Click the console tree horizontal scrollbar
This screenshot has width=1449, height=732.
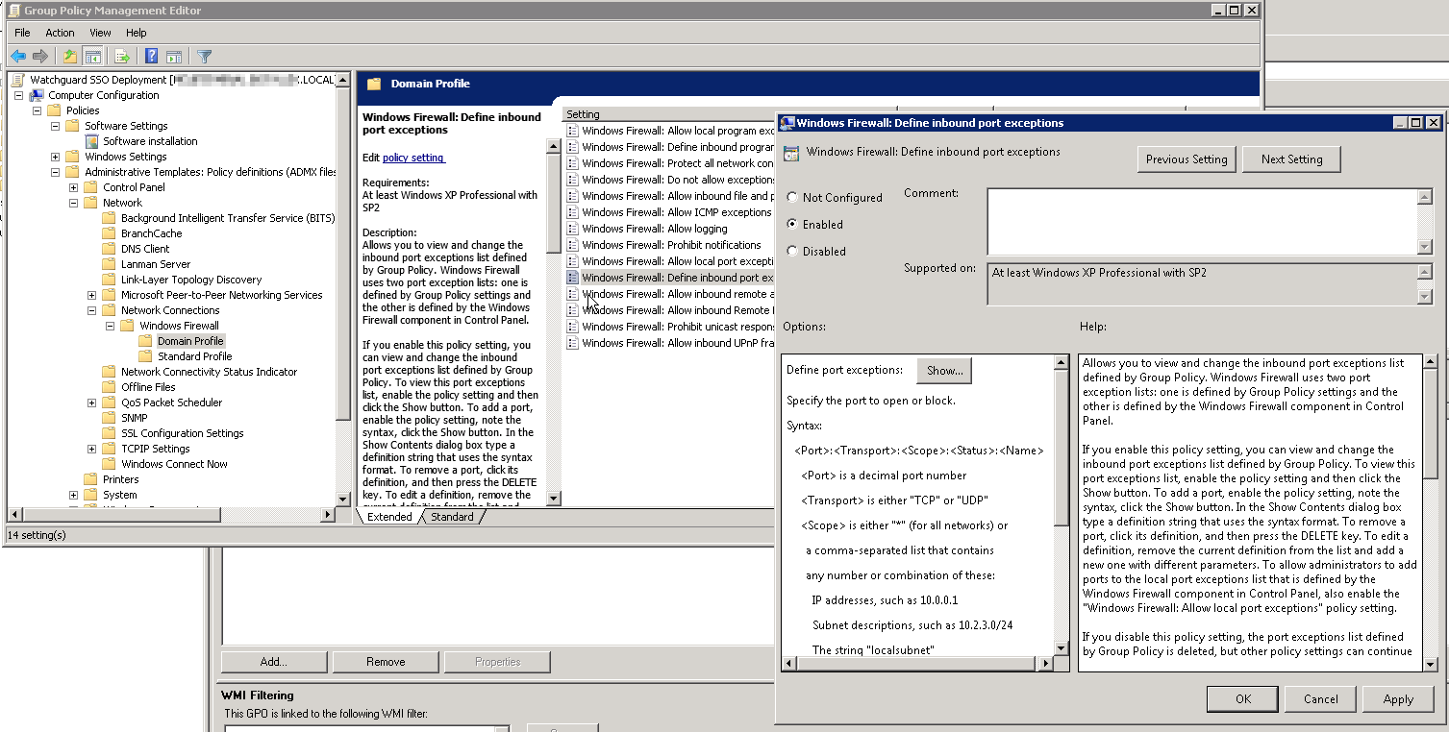(171, 515)
